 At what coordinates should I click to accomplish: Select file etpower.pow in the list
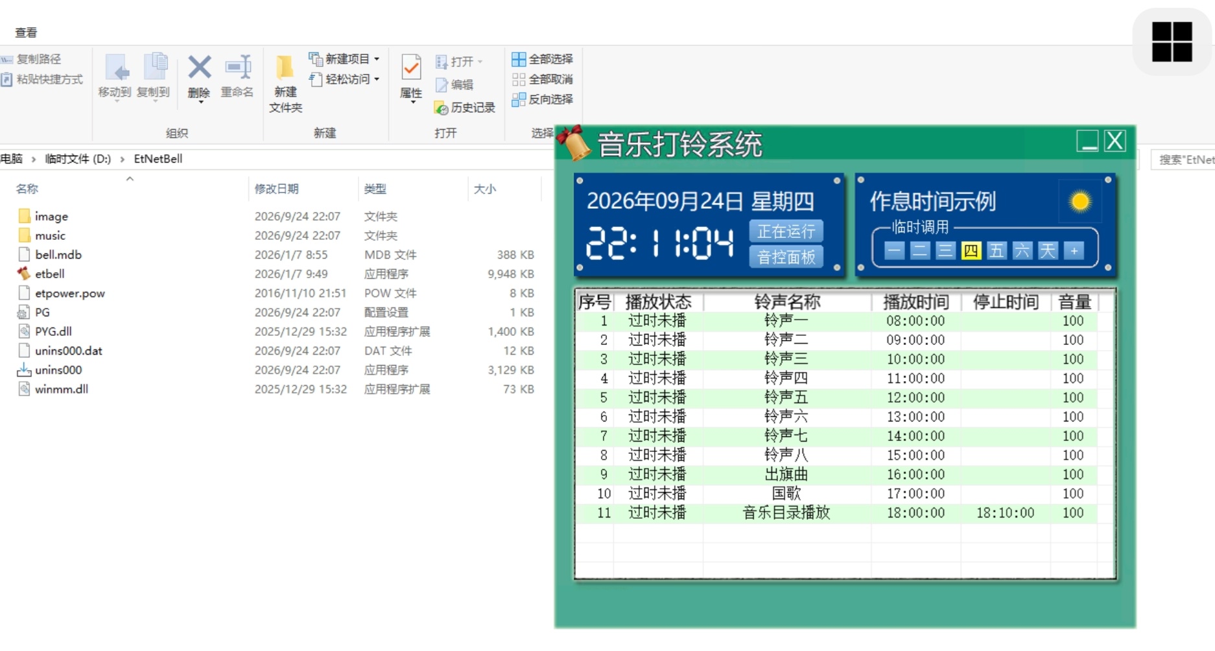pyautogui.click(x=70, y=293)
